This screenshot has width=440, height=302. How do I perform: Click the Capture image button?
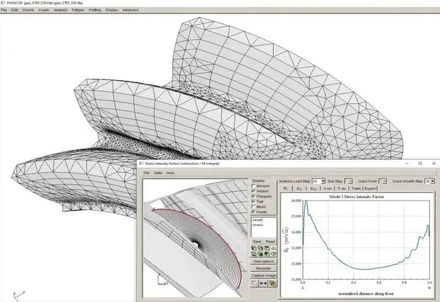[263, 275]
